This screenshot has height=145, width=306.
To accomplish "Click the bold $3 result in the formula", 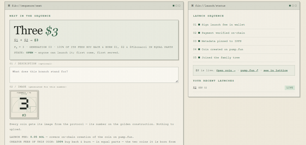I will point(36,40).
